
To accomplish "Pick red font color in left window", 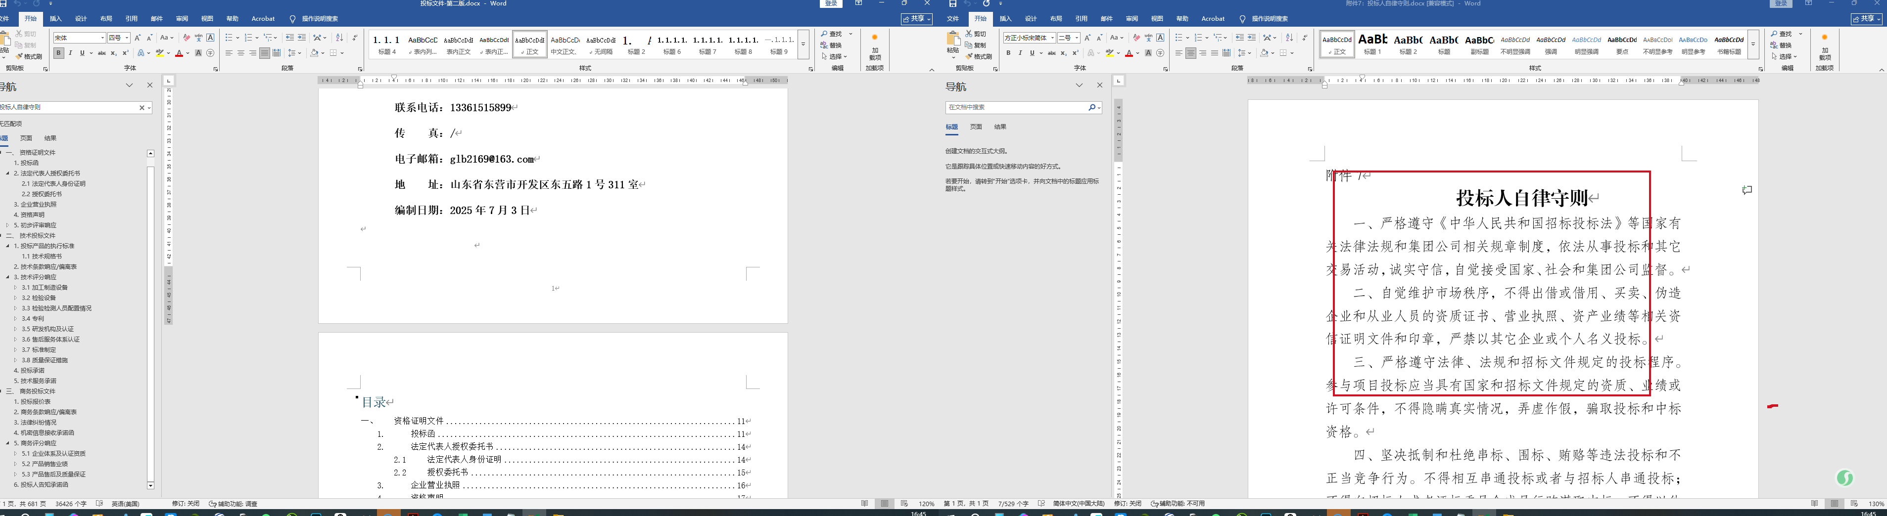I will click(x=179, y=53).
